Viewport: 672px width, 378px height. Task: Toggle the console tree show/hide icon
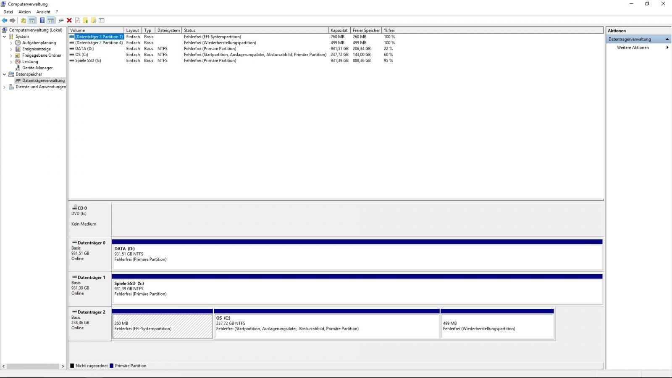point(31,20)
